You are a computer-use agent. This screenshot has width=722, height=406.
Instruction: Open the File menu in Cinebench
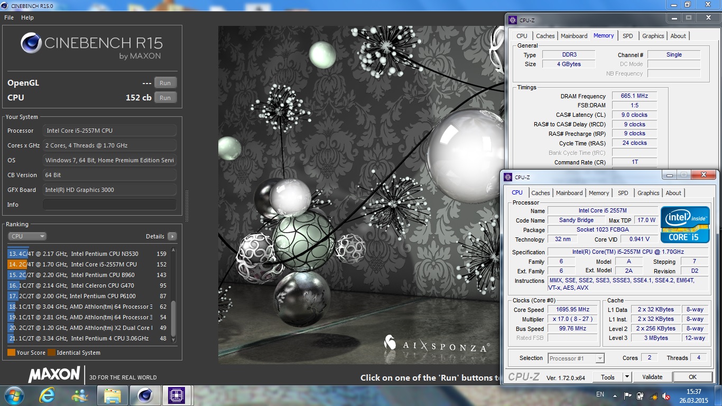pos(9,17)
